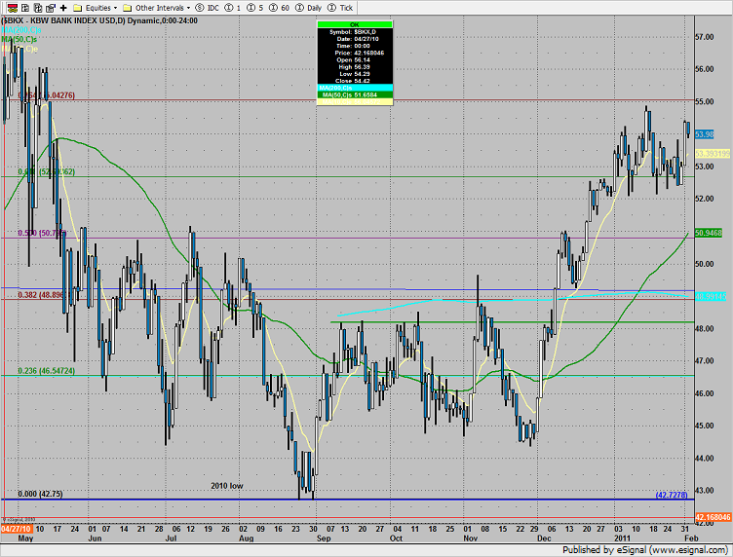Viewport: 733px width, 557px height.
Task: Click the circled I icon for 1-minute
Action: [x=229, y=8]
